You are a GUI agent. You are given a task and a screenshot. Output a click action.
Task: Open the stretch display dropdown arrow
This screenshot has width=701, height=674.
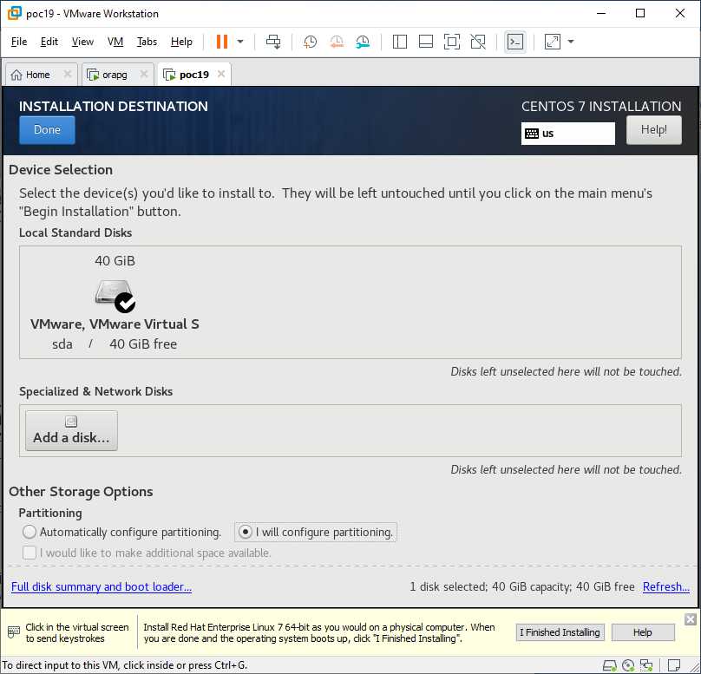tap(571, 42)
